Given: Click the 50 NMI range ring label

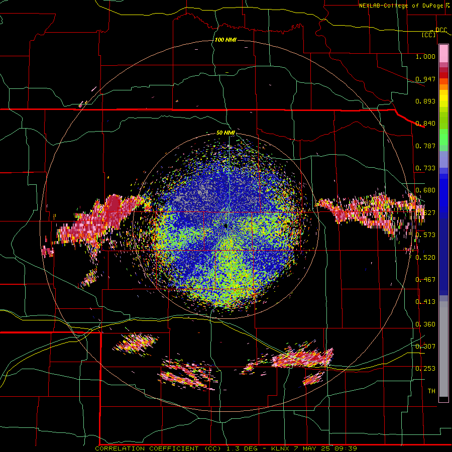Looking at the screenshot, I should 225,133.
